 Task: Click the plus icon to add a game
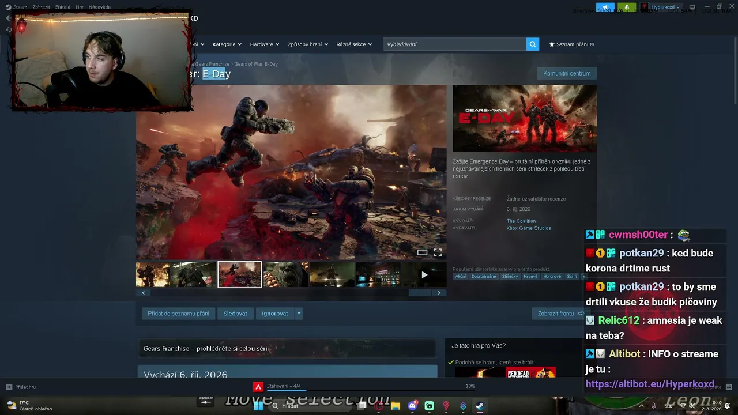9,387
